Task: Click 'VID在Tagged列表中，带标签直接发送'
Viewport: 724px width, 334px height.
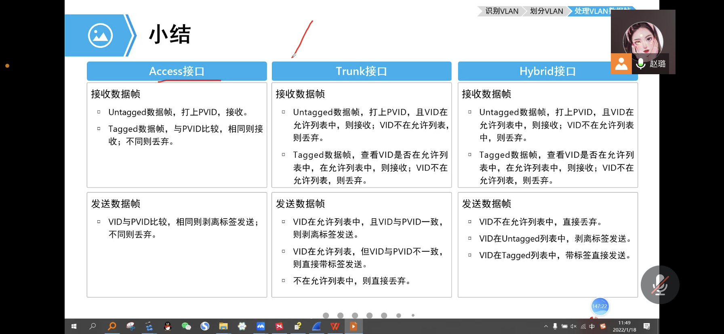Action: [555, 255]
